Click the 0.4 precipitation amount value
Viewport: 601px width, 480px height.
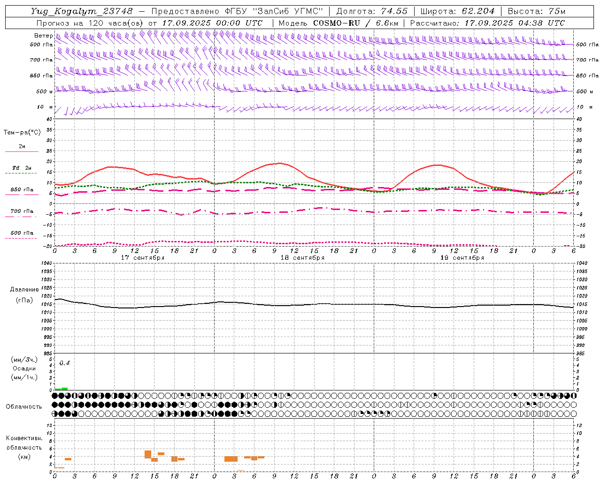(64, 363)
